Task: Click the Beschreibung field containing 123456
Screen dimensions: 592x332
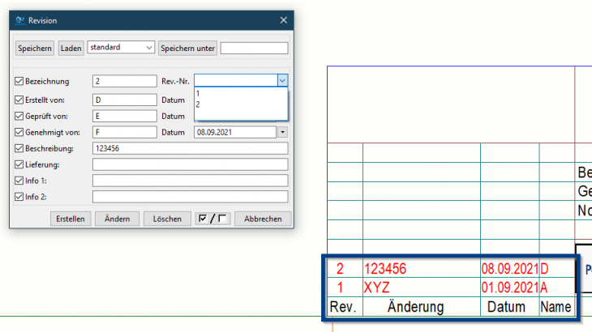Action: (x=191, y=148)
